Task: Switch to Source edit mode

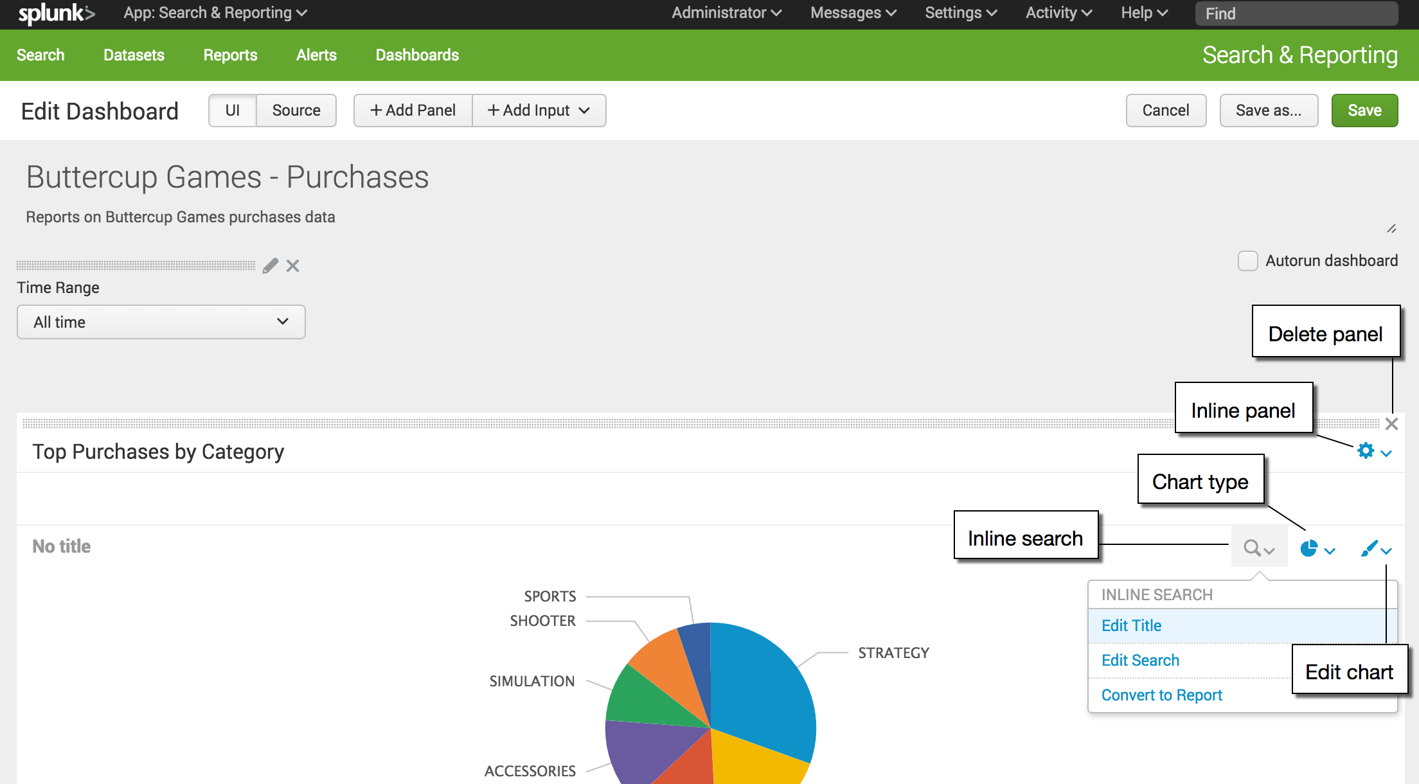Action: tap(296, 111)
